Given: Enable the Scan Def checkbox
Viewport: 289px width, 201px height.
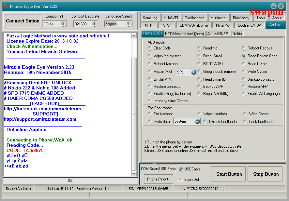Looking at the screenshot, I should pos(181,180).
